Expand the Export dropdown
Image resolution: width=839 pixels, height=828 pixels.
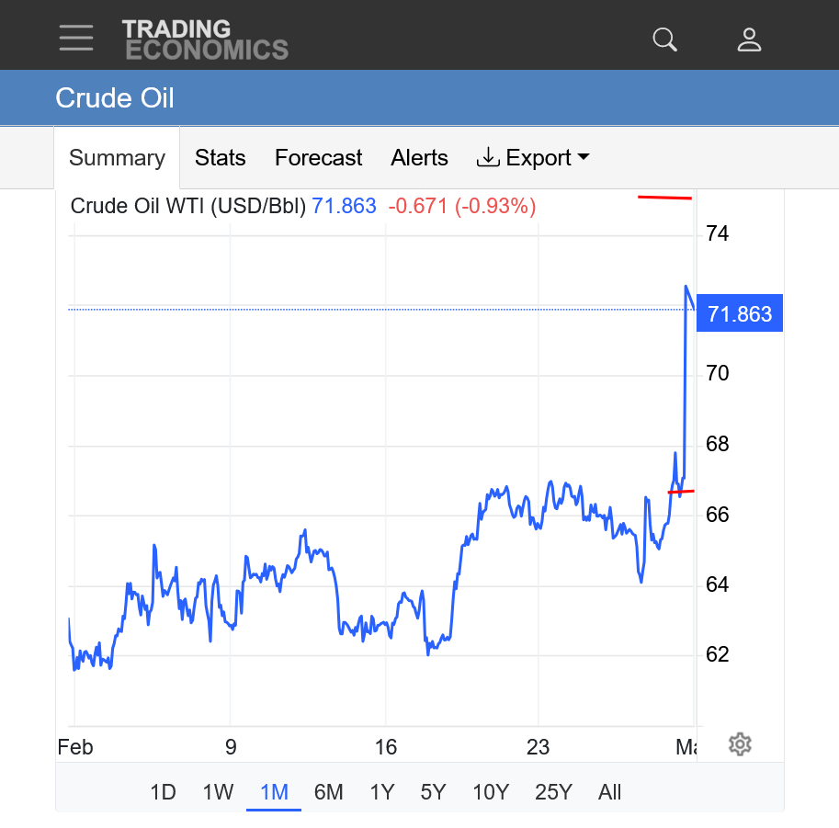tap(533, 158)
